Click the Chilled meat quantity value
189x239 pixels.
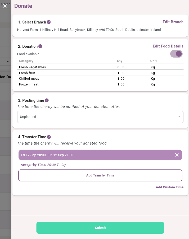pyautogui.click(x=121, y=79)
